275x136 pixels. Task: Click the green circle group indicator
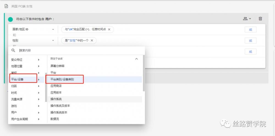click(x=10, y=19)
